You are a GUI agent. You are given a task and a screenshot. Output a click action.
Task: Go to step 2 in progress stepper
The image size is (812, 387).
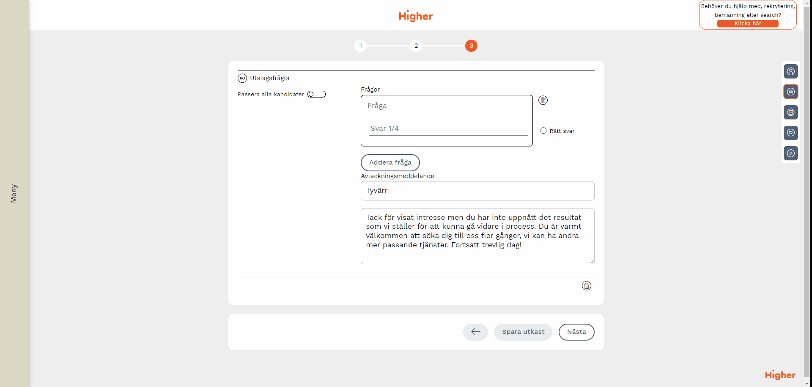(416, 46)
